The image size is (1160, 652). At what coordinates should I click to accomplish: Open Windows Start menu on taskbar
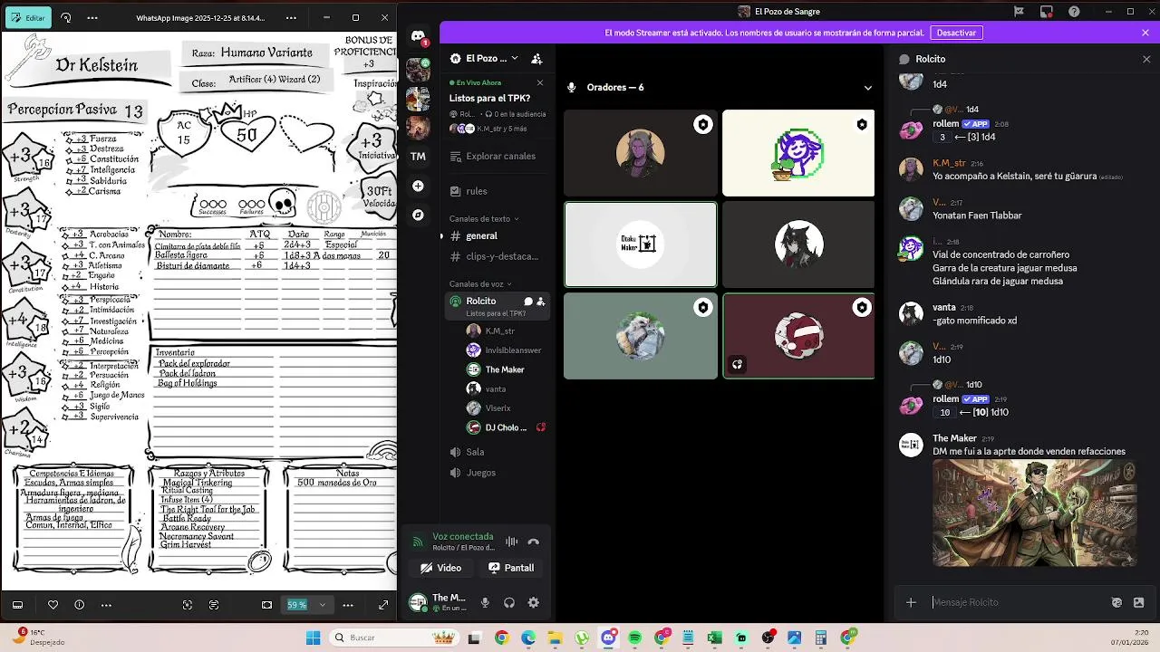pos(313,638)
